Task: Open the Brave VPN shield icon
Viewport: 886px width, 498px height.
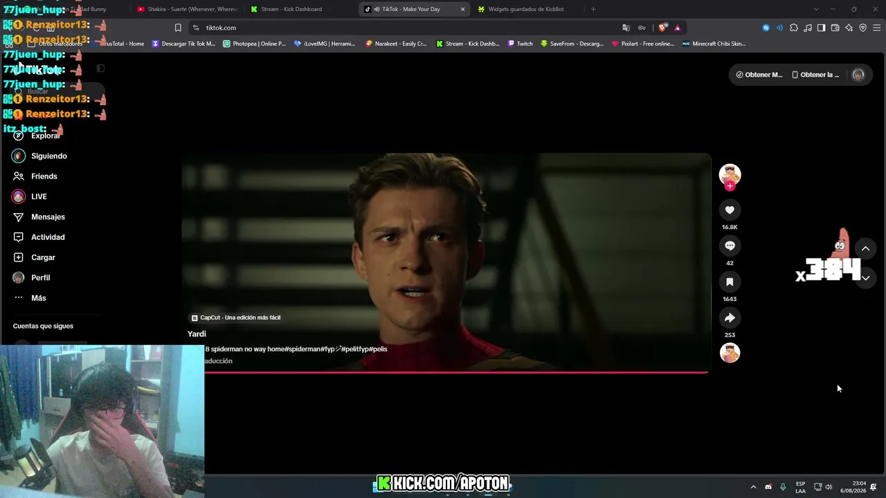Action: [x=862, y=28]
